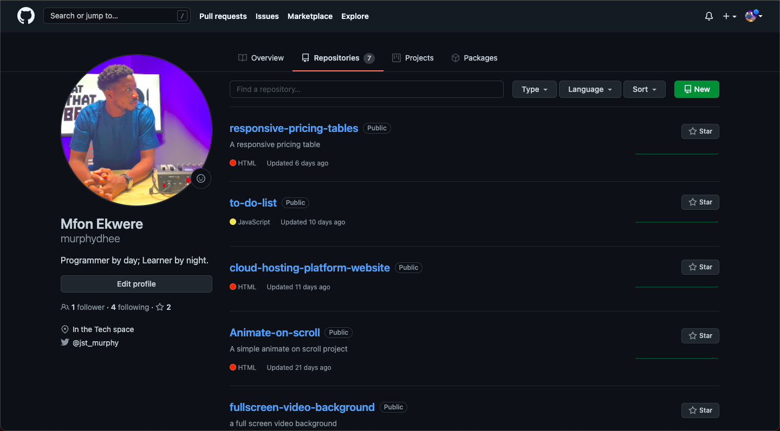780x431 pixels.
Task: Click the GitHub Octocat logo
Action: (x=25, y=16)
